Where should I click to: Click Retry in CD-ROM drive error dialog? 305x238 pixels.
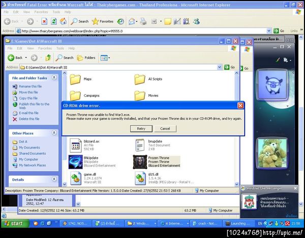(x=141, y=128)
